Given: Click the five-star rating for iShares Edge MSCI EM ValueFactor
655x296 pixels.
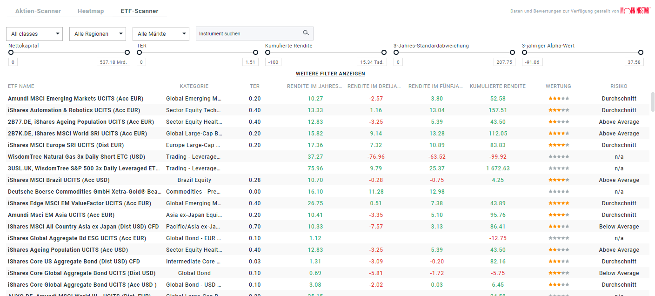Looking at the screenshot, I should (558, 203).
